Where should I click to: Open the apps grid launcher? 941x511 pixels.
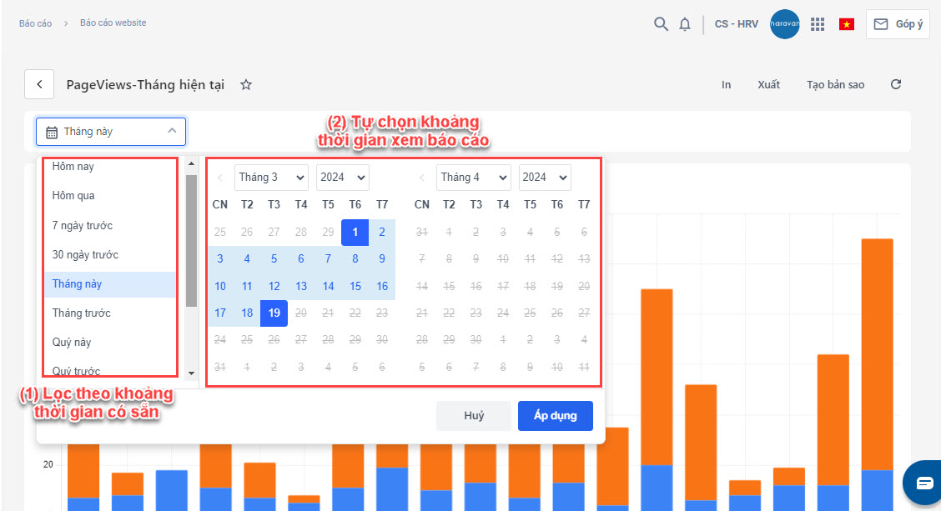point(818,24)
